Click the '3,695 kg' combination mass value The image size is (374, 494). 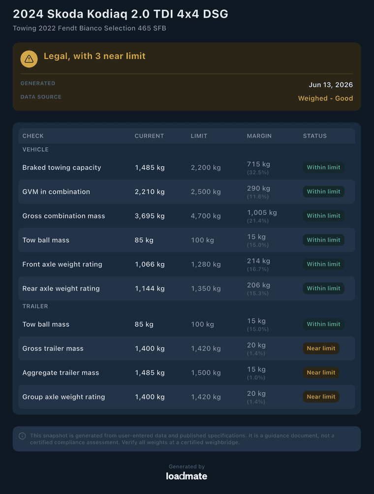[150, 216]
